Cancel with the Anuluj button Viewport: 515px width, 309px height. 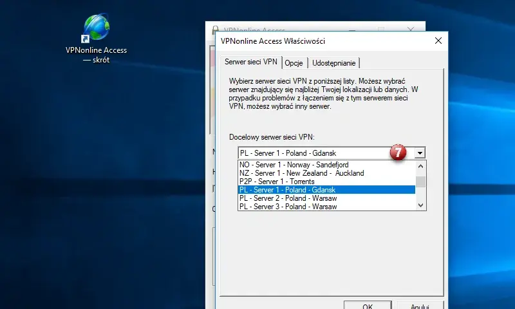click(420, 306)
